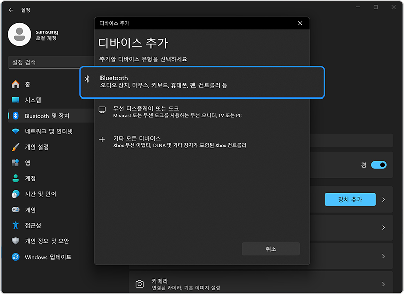404x295 pixels.
Task: Click the Accessibility figure icon
Action: click(16, 225)
